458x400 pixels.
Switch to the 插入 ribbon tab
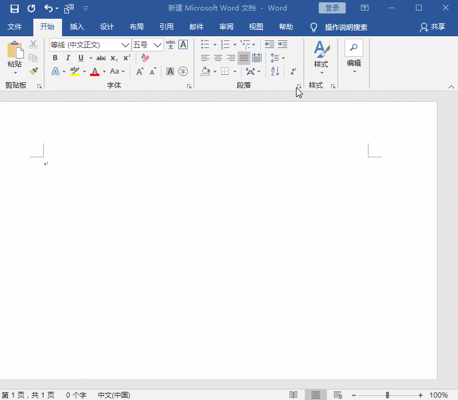pyautogui.click(x=77, y=27)
